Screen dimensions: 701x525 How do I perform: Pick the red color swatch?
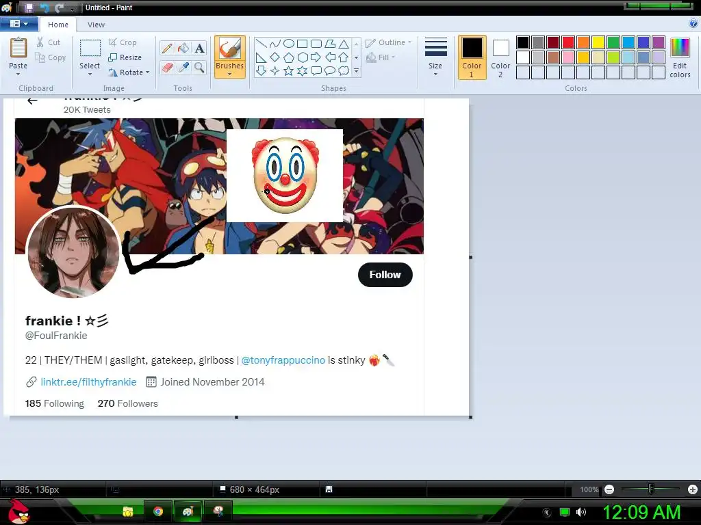pyautogui.click(x=568, y=42)
